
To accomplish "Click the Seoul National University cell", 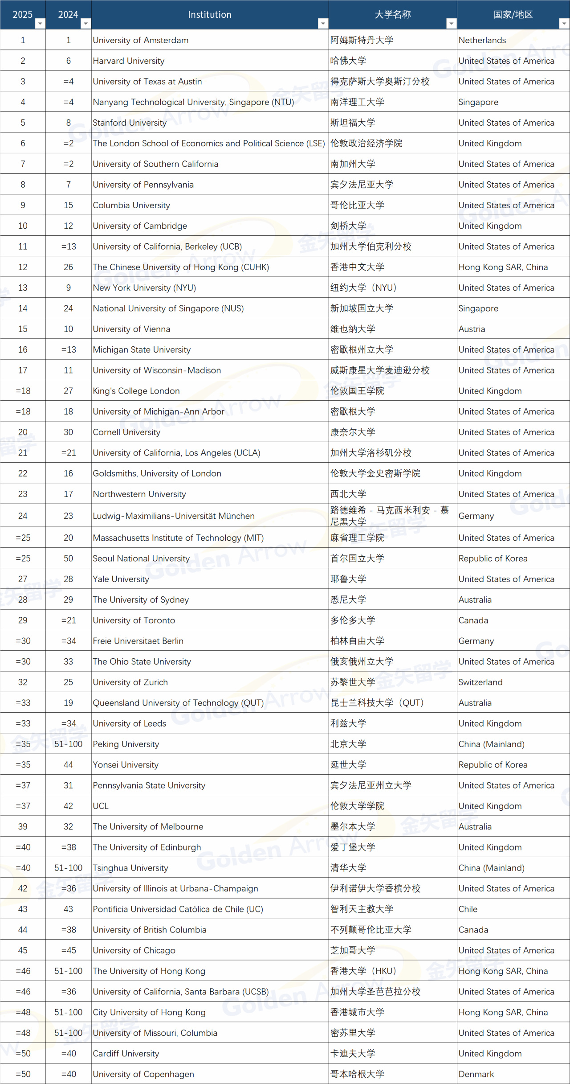I will 141,558.
